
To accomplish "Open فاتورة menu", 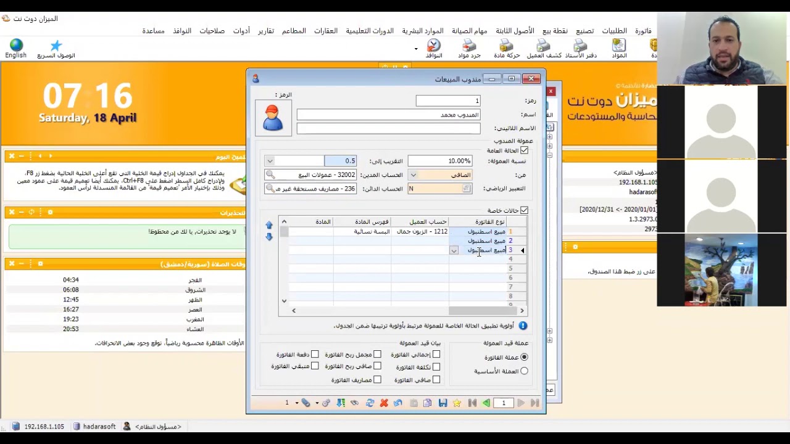I will pyautogui.click(x=643, y=31).
